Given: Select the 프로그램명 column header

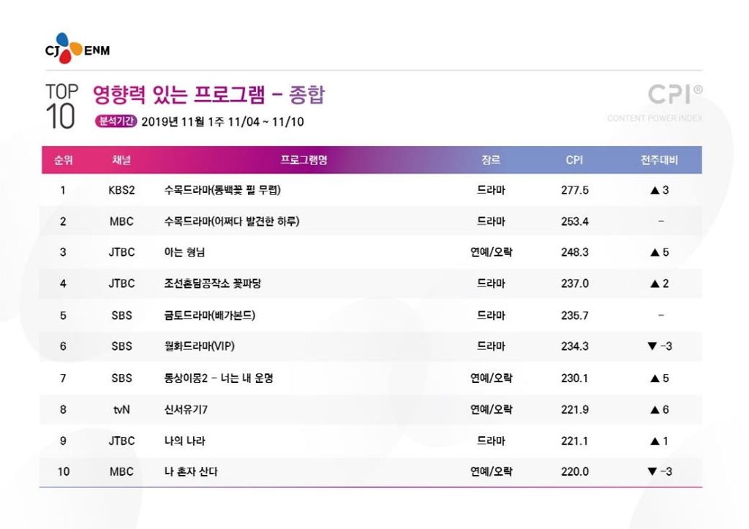Looking at the screenshot, I should 304,160.
